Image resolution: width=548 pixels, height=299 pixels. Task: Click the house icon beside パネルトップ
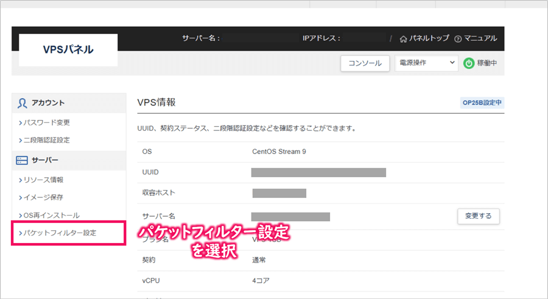(403, 39)
